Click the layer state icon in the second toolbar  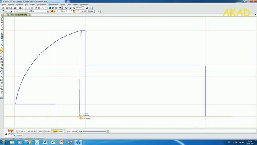tap(31, 12)
